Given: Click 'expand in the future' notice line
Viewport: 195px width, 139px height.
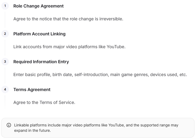Looking at the screenshot, I should 32,130.
